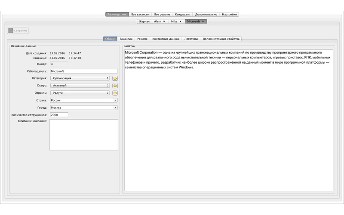Viewport: 344px width, 215px height.
Task: Select the Microsoft employer tab
Action: tap(193, 21)
